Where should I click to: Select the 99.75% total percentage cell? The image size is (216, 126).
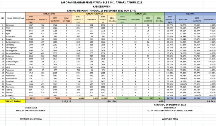[170, 98]
